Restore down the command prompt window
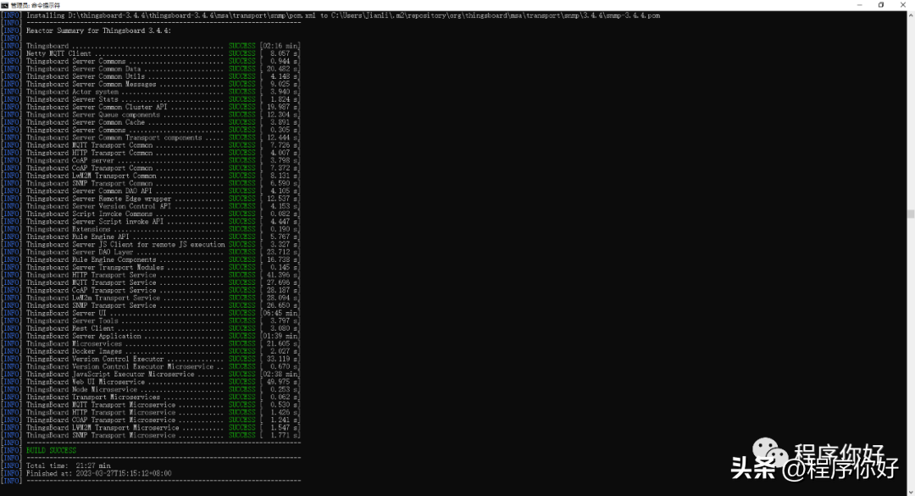 [x=879, y=4]
